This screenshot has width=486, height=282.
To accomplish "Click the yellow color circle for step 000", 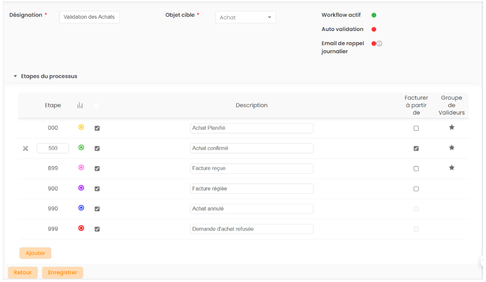I will point(81,127).
